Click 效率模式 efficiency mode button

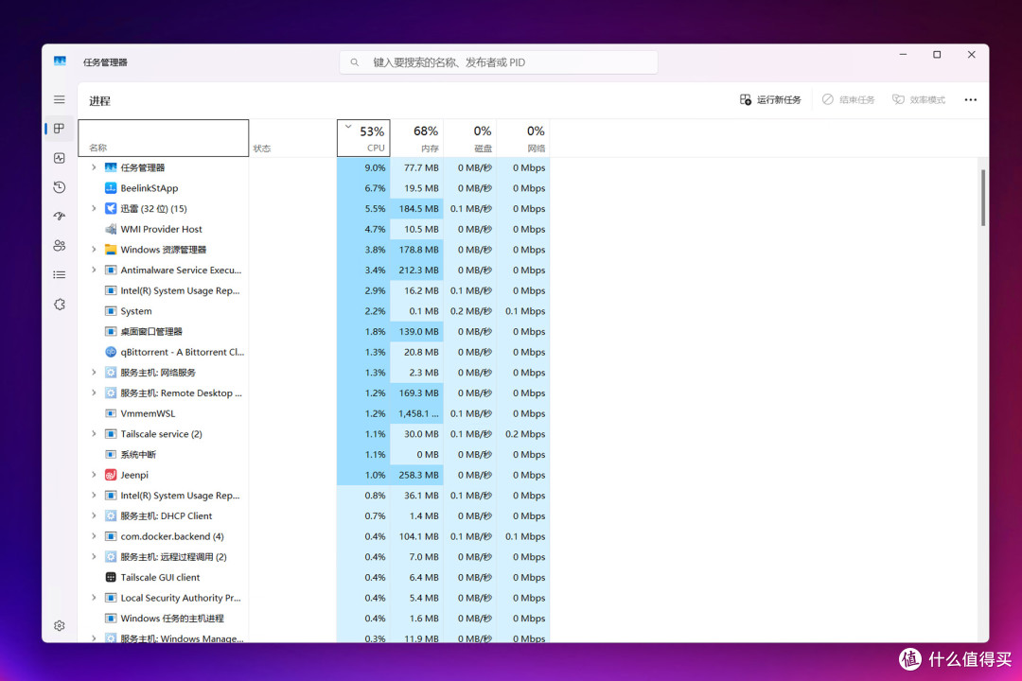[919, 99]
